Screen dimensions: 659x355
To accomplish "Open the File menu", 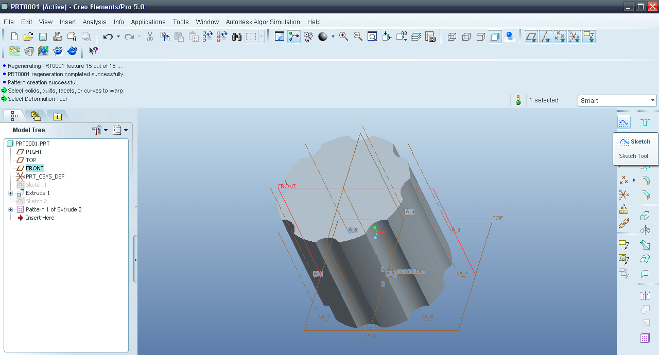I will 9,22.
